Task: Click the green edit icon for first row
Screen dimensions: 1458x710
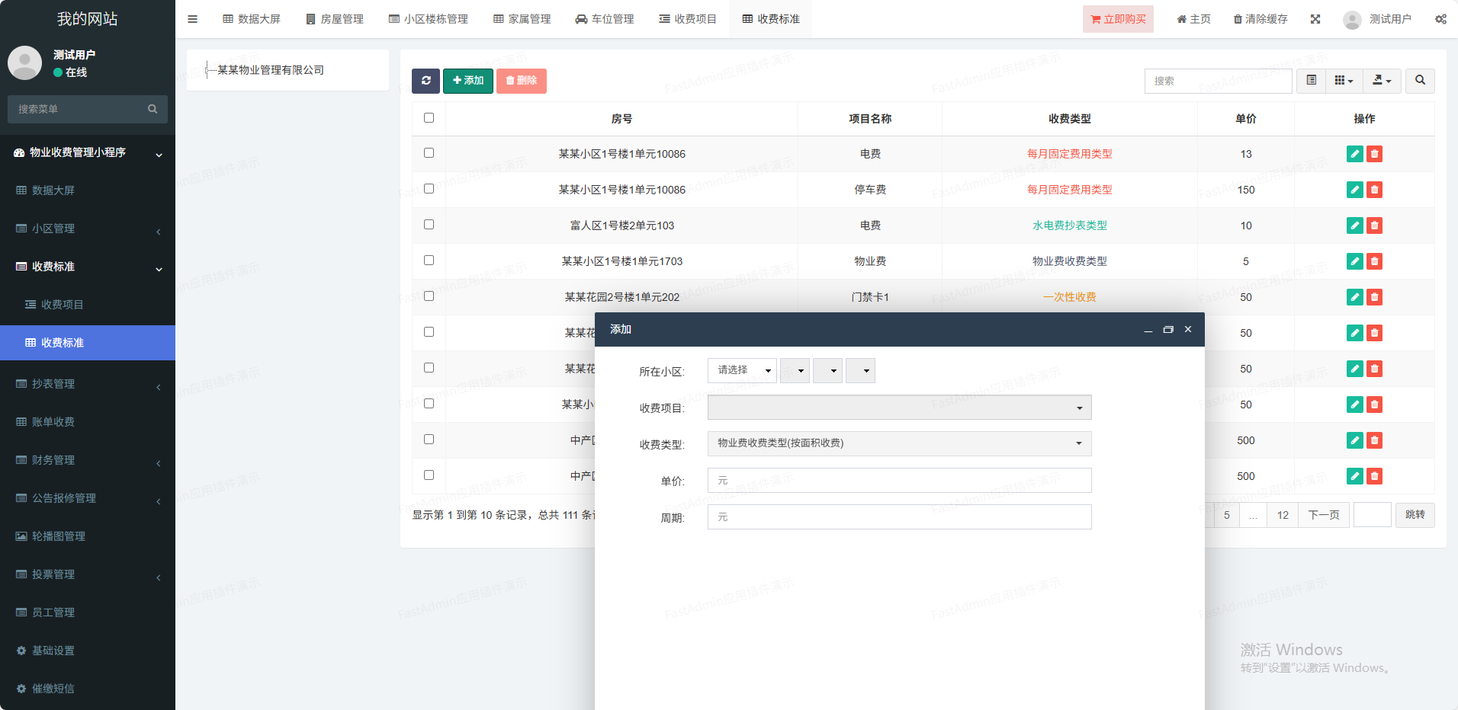Action: coord(1354,154)
